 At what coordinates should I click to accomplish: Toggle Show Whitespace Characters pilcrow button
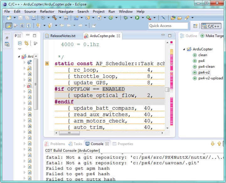pyautogui.click(x=29, y=26)
